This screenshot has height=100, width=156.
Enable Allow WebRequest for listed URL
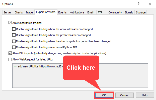[x=10, y=59]
